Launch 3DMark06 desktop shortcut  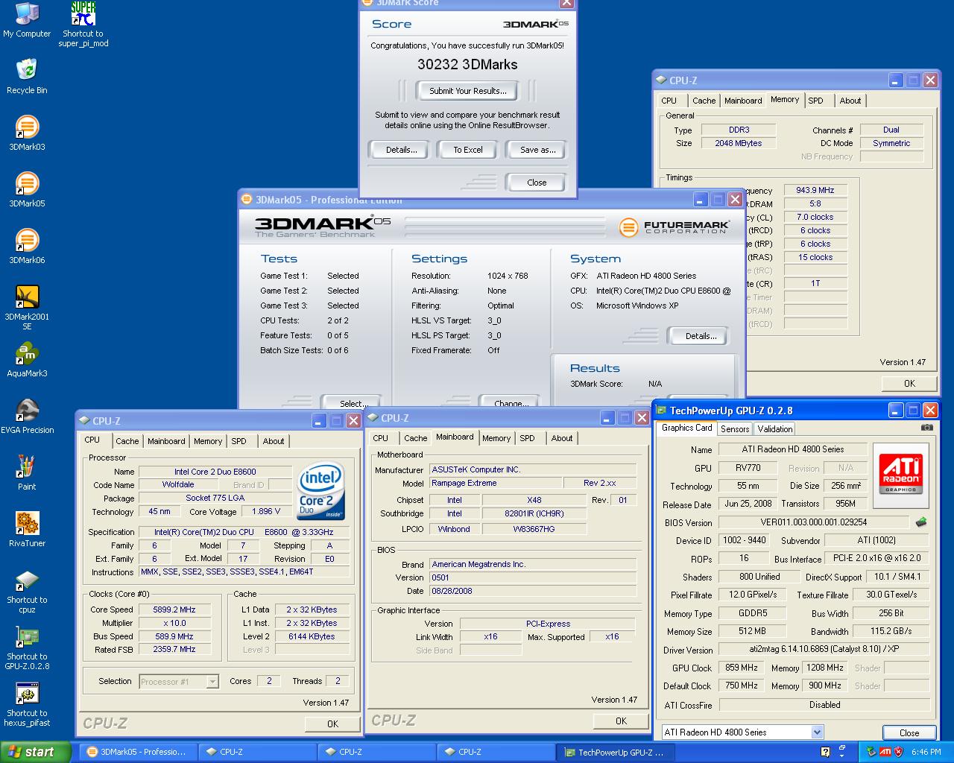[x=27, y=246]
